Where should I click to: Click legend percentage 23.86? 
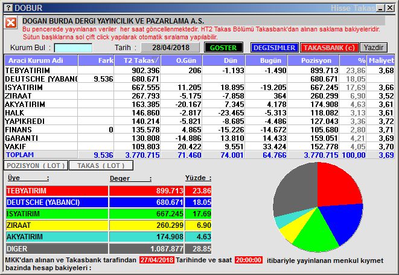(202, 191)
